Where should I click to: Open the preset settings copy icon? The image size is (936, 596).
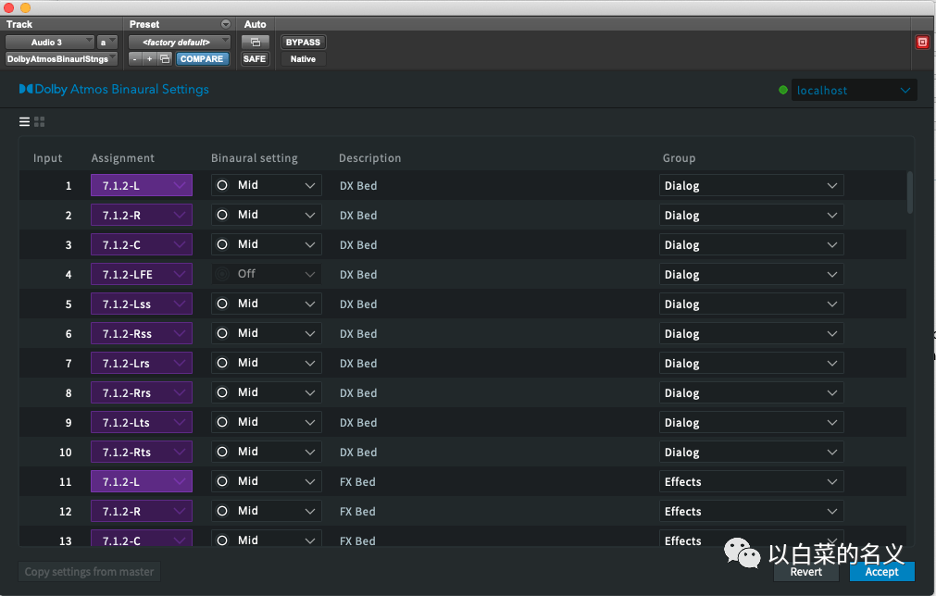pos(165,58)
